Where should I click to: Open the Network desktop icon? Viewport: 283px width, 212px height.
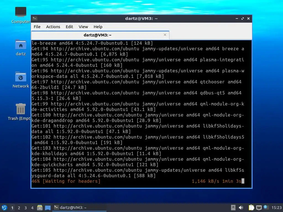click(x=20, y=80)
